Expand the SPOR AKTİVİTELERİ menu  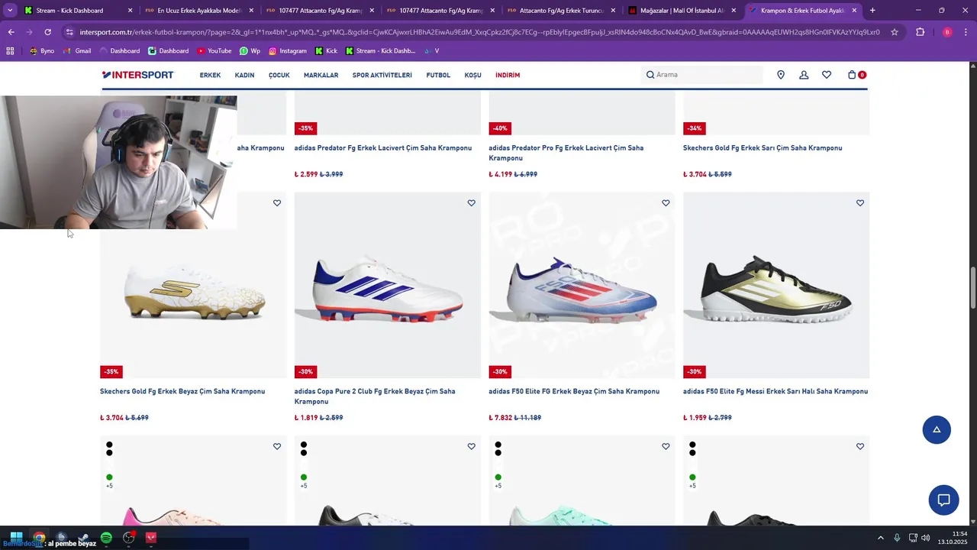(382, 75)
